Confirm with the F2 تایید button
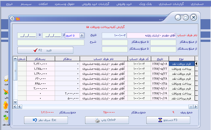Viewport: 211px width, 130px height. (x=45, y=50)
